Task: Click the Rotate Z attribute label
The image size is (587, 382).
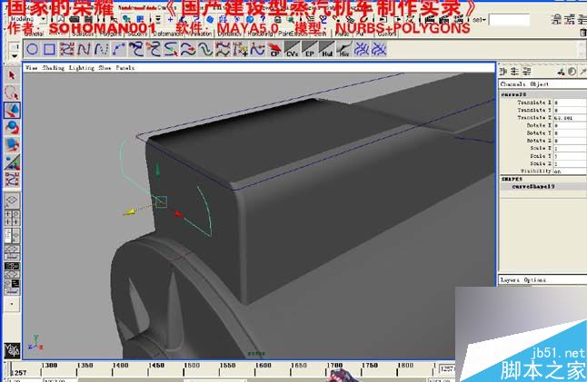Action: (539, 141)
